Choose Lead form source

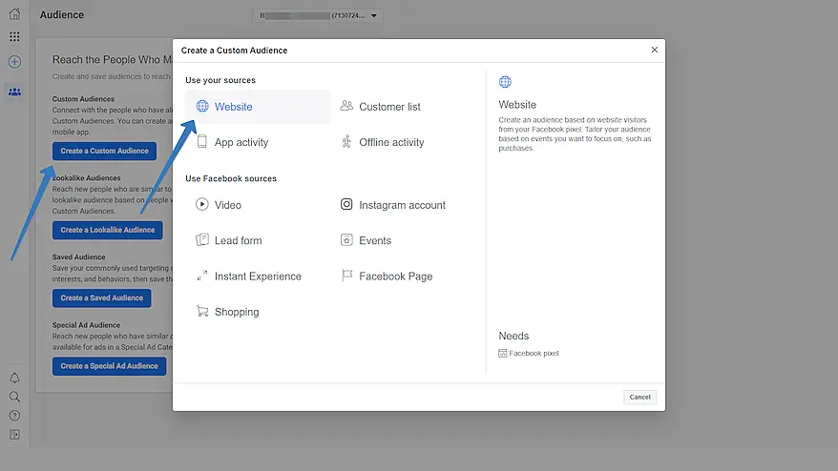point(238,240)
